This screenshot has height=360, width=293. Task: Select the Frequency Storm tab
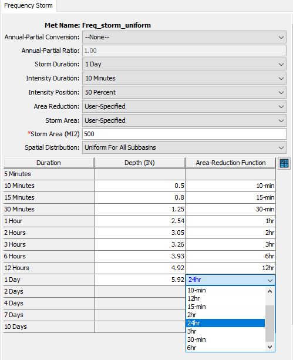click(x=28, y=5)
